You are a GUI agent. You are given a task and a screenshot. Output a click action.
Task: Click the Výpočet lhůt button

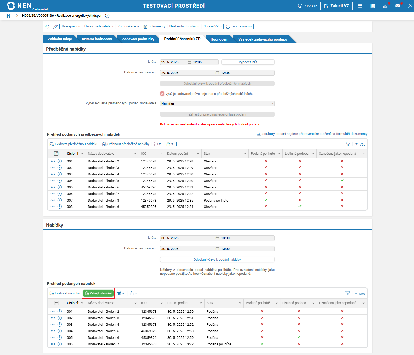coord(248,62)
